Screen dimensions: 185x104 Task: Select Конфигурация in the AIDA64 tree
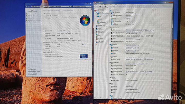(x=100, y=41)
